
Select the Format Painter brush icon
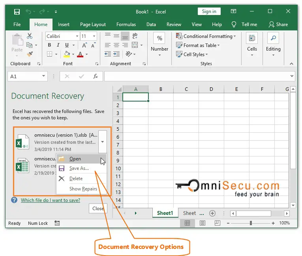[30, 54]
